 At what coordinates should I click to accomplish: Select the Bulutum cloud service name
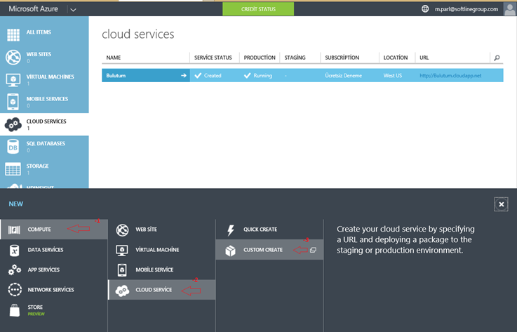[116, 76]
